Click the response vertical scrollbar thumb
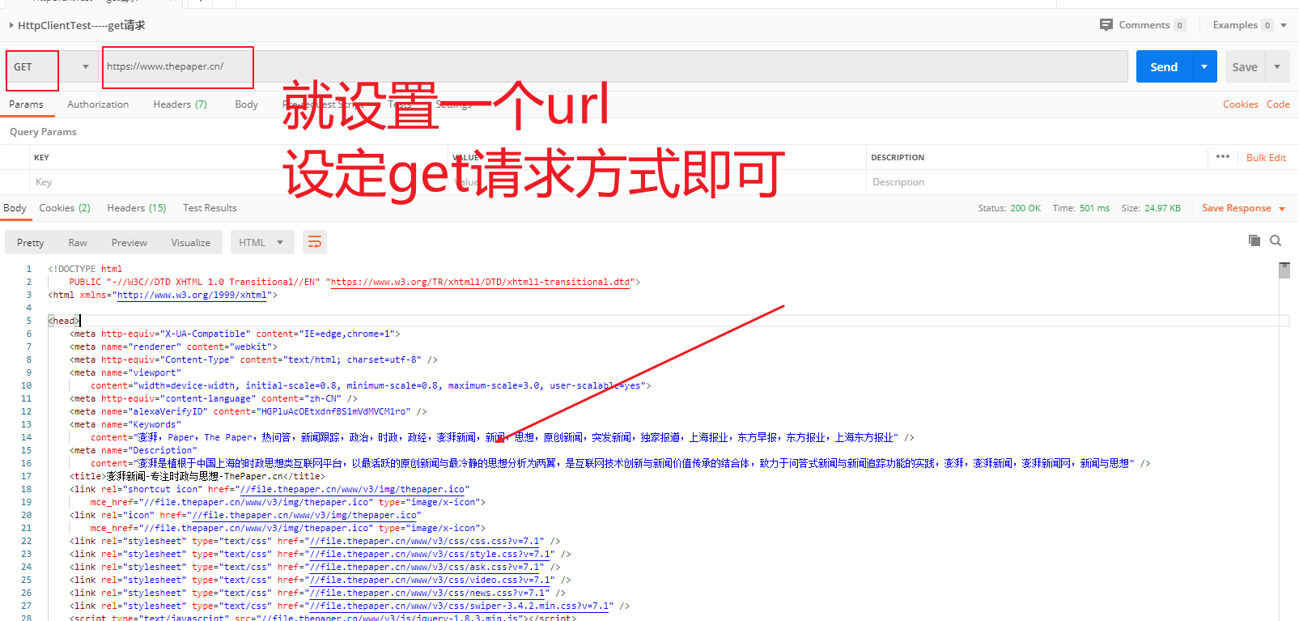 click(1284, 270)
